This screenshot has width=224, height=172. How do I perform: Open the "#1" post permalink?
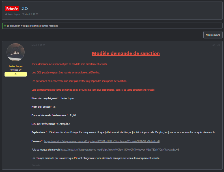(219, 45)
